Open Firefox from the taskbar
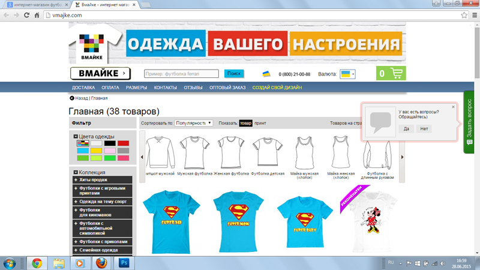This screenshot has height=270, width=480. pyautogui.click(x=101, y=263)
